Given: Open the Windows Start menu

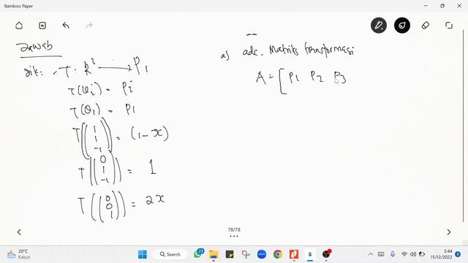Looking at the screenshot, I should [x=143, y=254].
